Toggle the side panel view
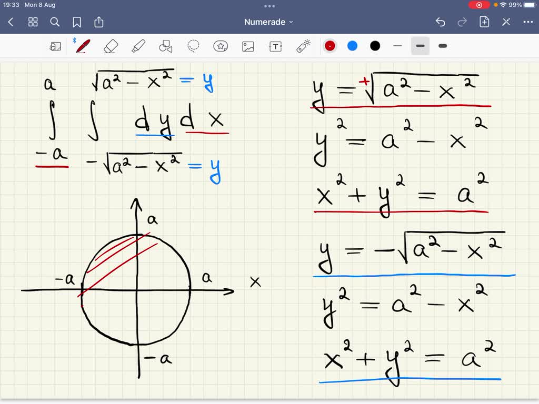Image resolution: width=539 pixels, height=404 pixels. (55, 46)
